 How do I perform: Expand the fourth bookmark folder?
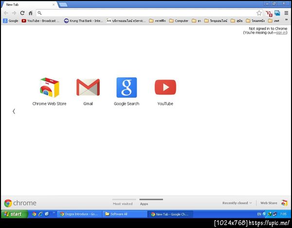click(216, 20)
